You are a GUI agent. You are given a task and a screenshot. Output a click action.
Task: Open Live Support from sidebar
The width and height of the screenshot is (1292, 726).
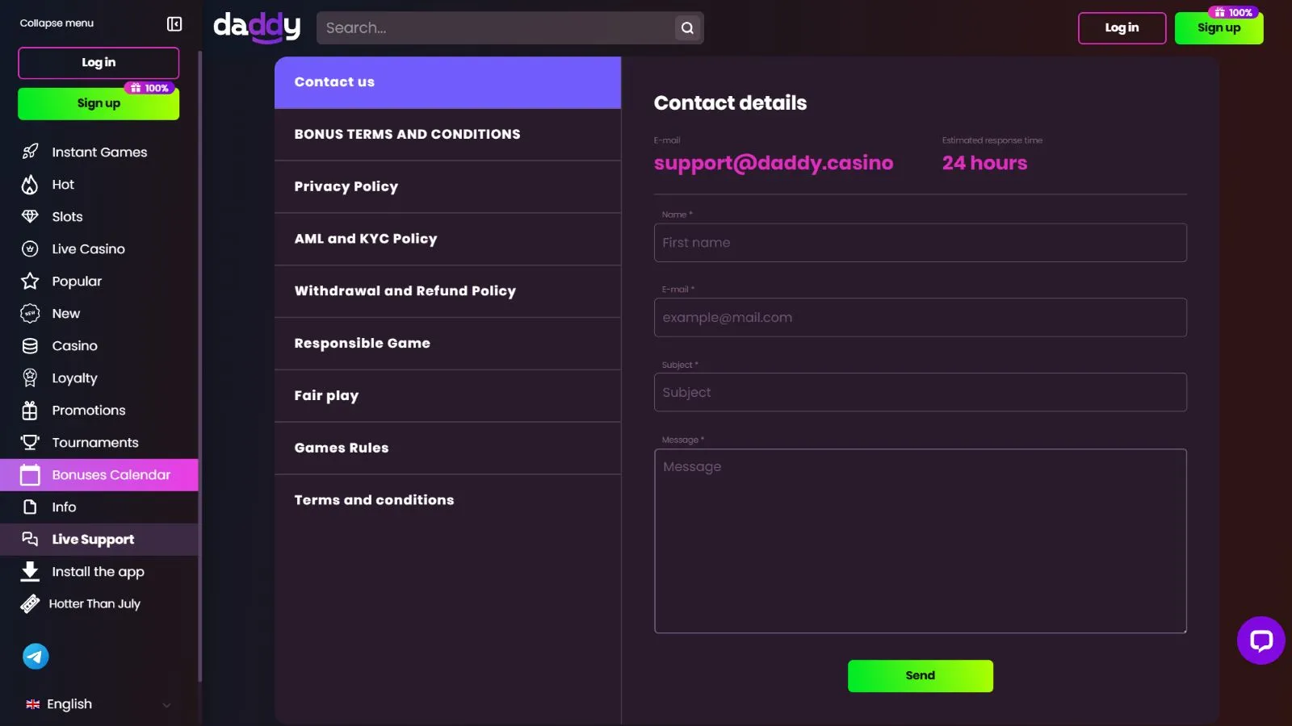coord(93,540)
